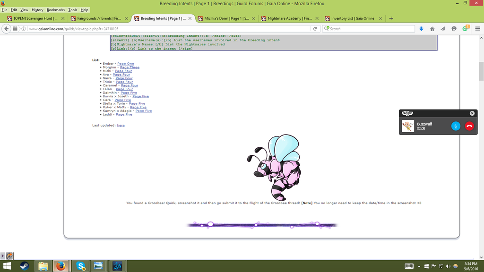Click the Windows logo tray icon
The height and width of the screenshot is (272, 484).
(x=426, y=266)
